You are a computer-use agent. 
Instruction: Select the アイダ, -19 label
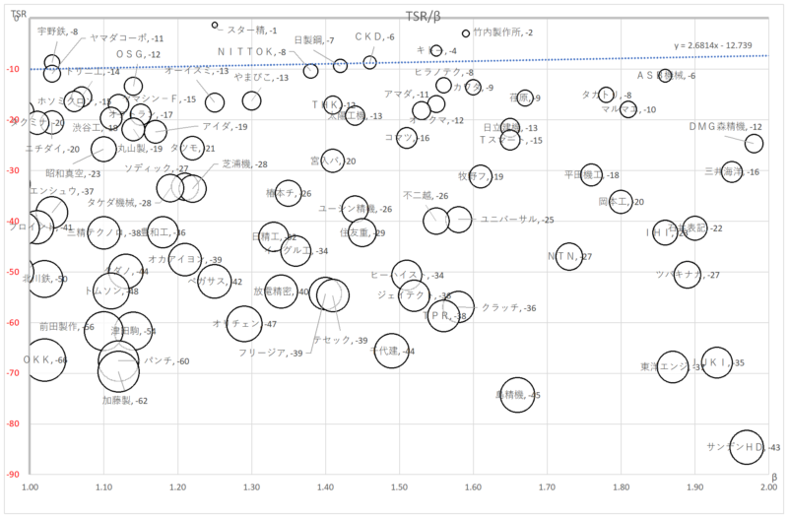pos(225,127)
